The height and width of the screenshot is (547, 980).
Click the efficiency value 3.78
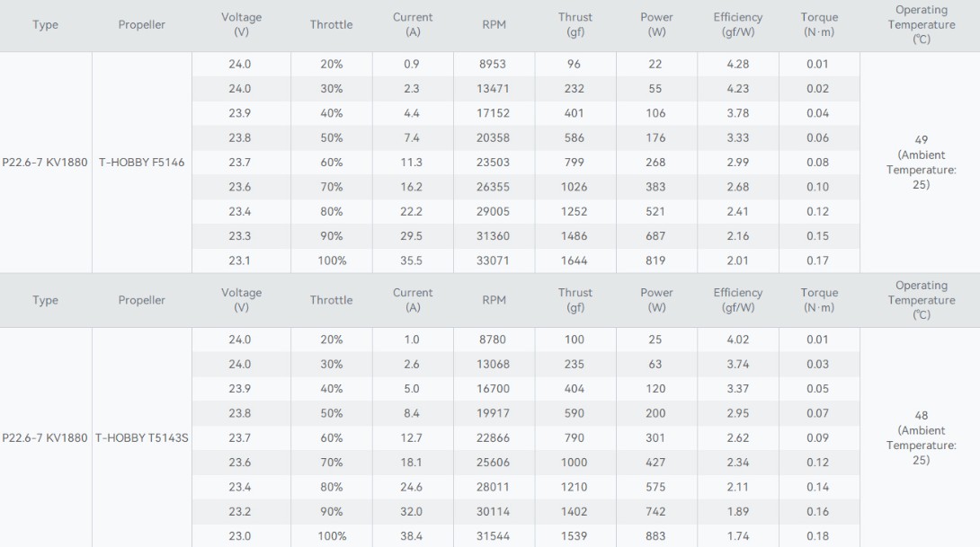pyautogui.click(x=737, y=113)
